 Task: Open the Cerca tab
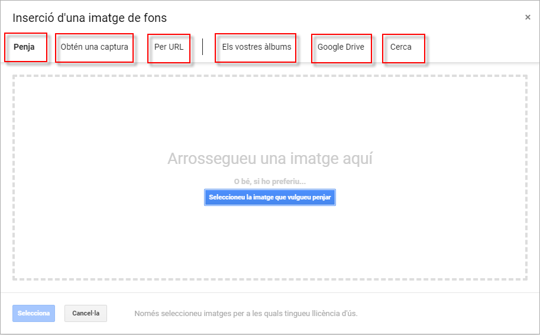tap(401, 47)
